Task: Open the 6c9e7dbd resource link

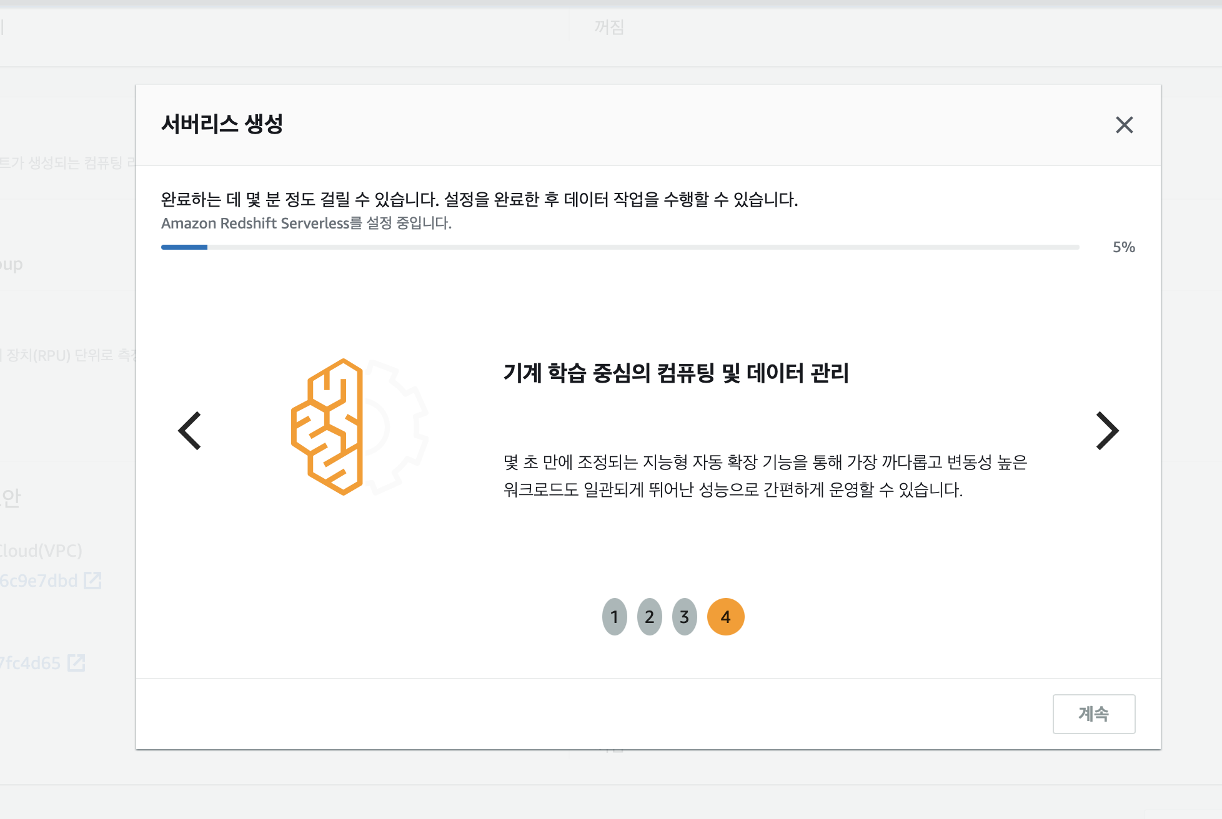Action: tap(39, 581)
